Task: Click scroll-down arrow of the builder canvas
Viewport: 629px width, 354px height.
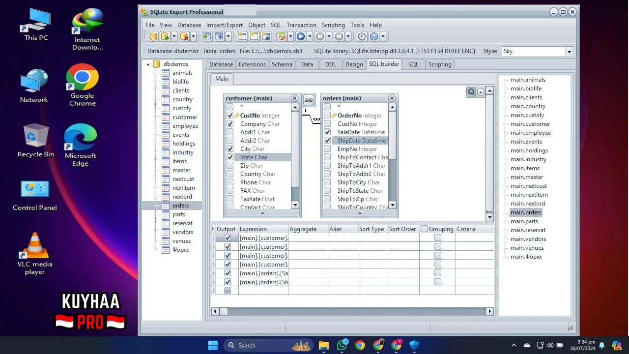Action: coord(489,217)
